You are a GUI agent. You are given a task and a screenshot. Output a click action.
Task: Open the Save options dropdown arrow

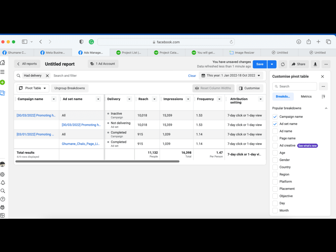[x=272, y=64]
